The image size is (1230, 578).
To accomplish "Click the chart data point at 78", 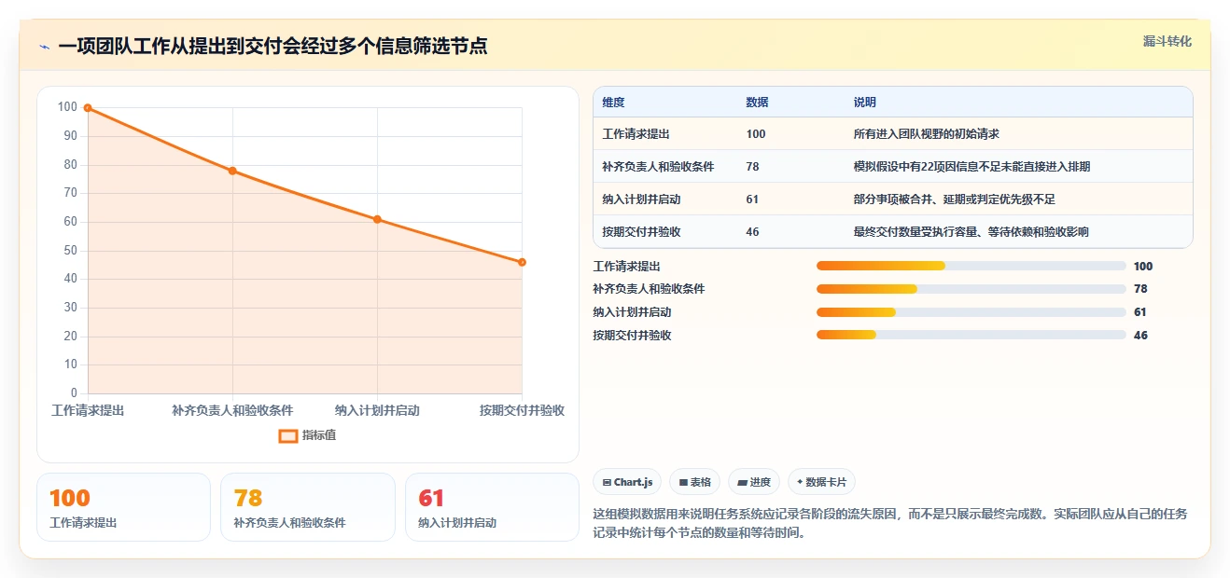I will tap(232, 171).
